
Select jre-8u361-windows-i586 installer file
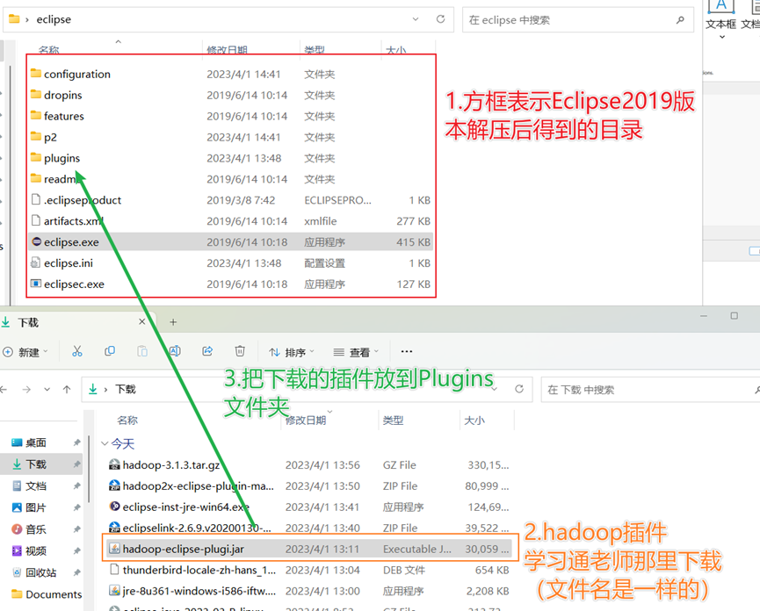pyautogui.click(x=310, y=591)
